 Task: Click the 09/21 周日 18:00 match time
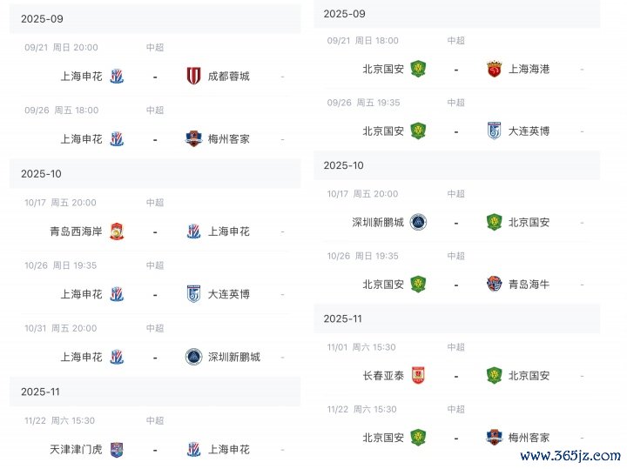point(363,41)
